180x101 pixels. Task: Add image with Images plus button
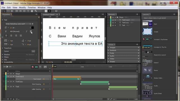coord(138,47)
